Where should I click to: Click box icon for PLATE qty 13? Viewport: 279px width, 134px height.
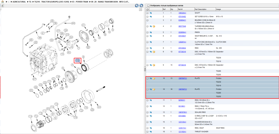pos(154,78)
